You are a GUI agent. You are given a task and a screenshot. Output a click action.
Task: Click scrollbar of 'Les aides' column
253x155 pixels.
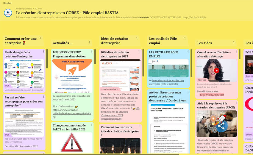239,54
